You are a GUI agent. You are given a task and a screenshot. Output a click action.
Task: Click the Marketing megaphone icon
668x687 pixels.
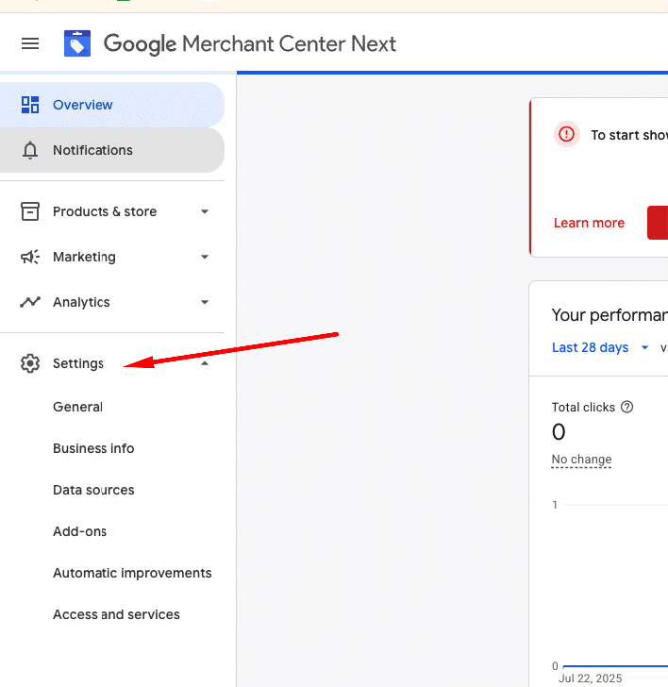(30, 257)
